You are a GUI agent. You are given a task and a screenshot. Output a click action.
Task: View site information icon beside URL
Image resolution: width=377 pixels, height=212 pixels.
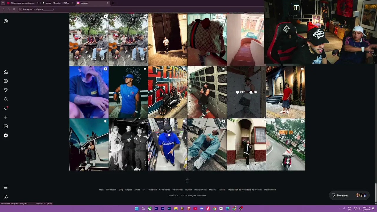[20, 9]
